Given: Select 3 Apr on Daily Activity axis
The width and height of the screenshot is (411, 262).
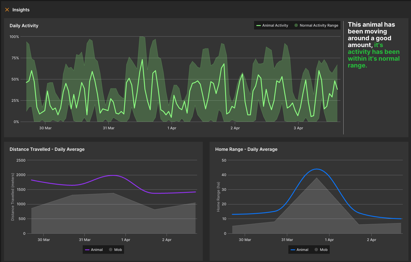Looking at the screenshot, I should [298, 128].
